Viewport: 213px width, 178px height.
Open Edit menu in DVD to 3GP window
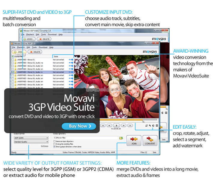click(x=28, y=47)
